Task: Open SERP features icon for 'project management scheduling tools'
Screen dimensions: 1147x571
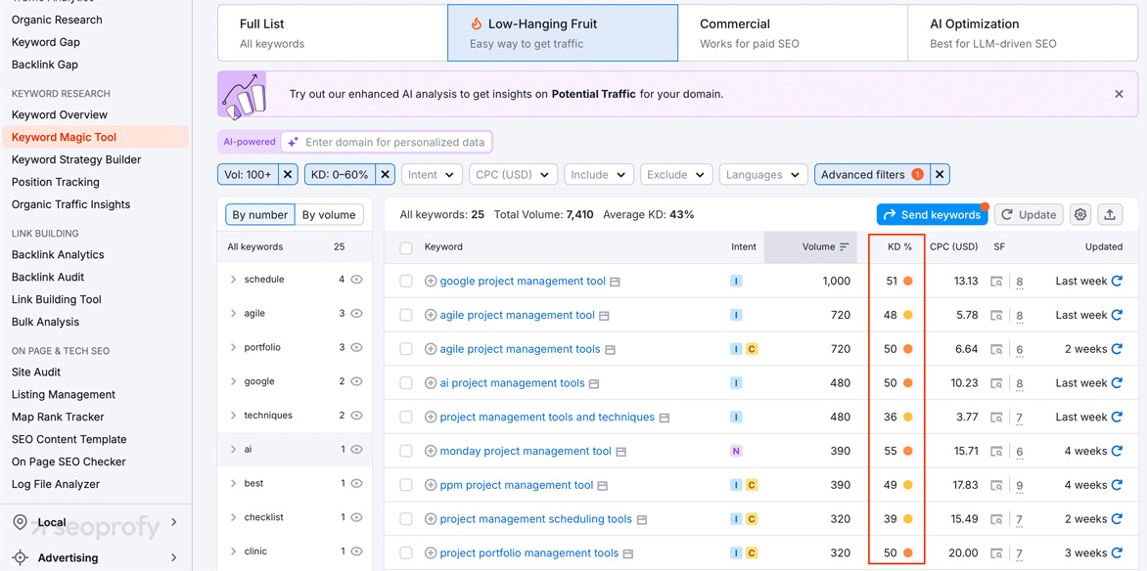Action: pyautogui.click(x=996, y=519)
